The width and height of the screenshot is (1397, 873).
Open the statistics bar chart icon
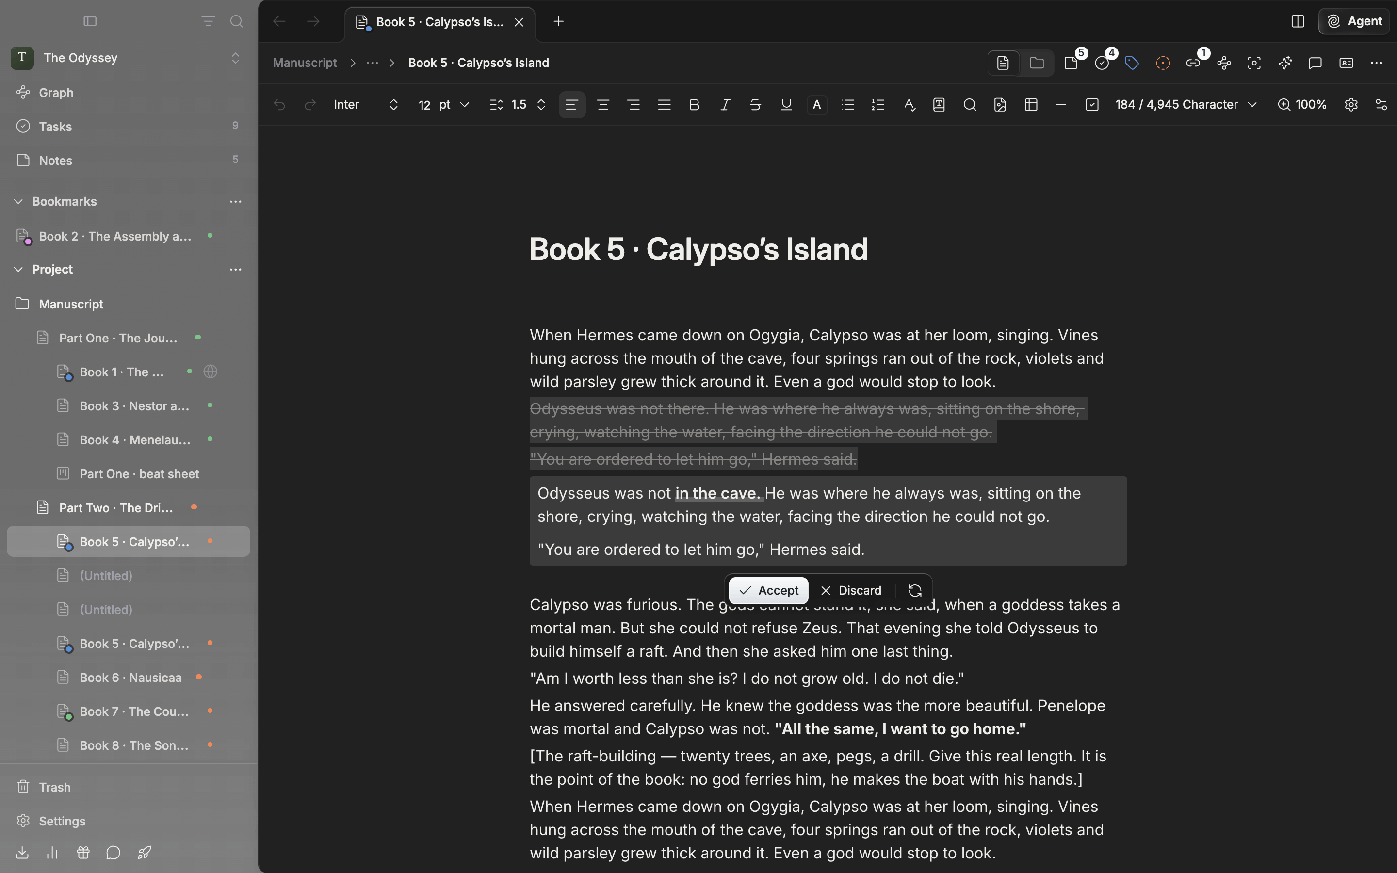pyautogui.click(x=52, y=852)
